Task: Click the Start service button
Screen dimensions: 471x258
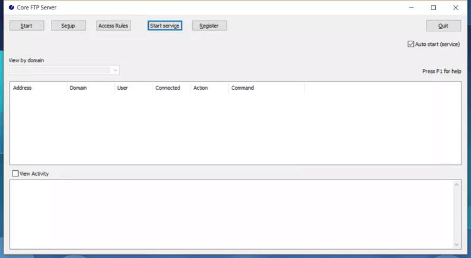Action: tap(165, 26)
